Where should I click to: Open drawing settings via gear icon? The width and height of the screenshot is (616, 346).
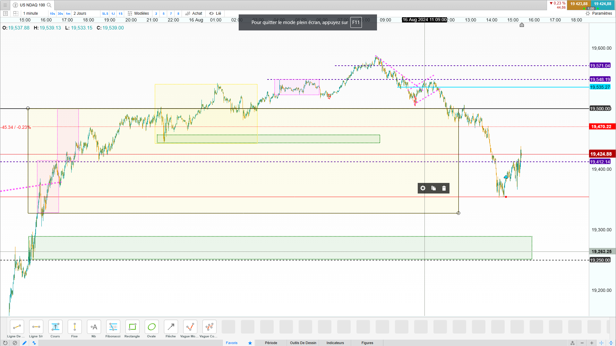click(x=423, y=188)
